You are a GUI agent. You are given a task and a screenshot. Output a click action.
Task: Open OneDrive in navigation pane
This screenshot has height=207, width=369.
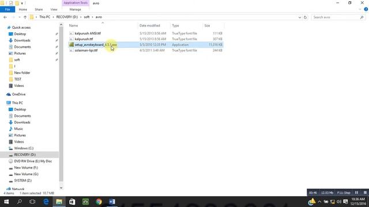[18, 94]
